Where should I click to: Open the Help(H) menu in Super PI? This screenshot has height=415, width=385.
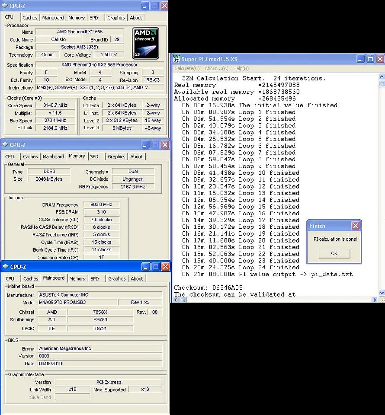241,68
